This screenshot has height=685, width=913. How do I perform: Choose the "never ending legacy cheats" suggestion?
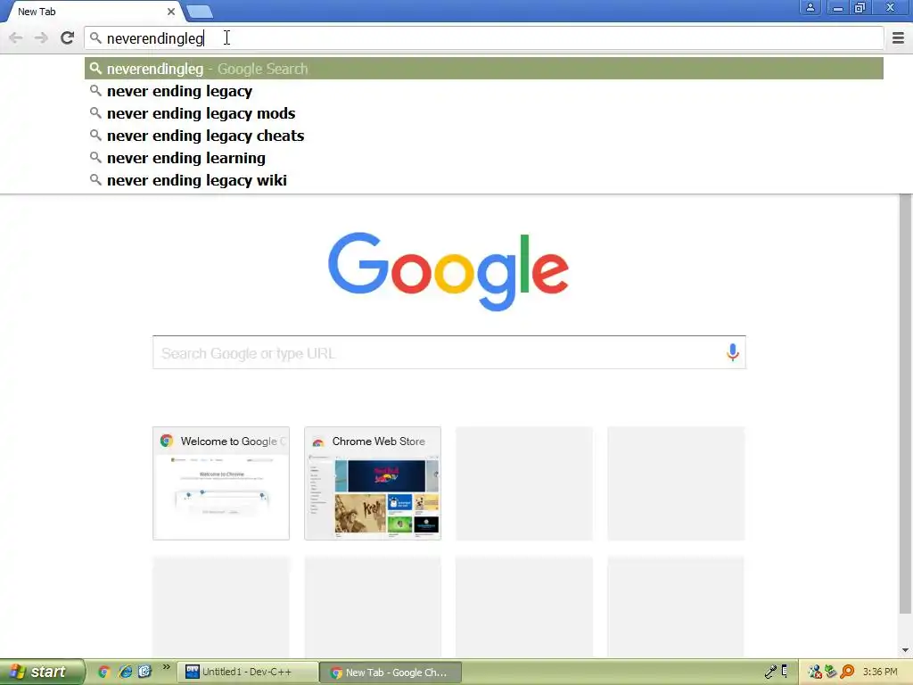coord(484,136)
